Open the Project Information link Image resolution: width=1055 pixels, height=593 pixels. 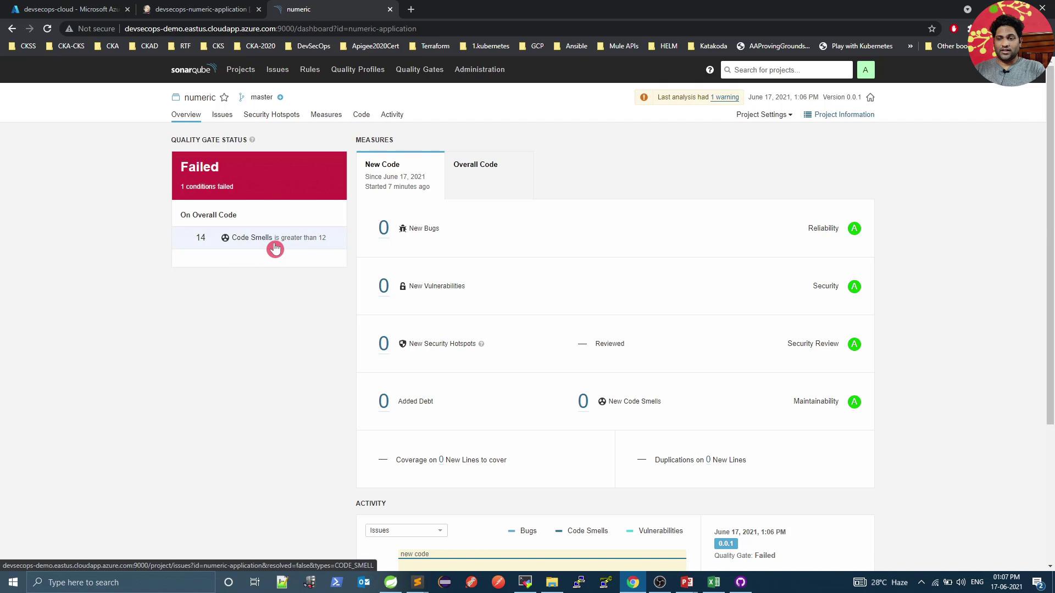(x=839, y=115)
